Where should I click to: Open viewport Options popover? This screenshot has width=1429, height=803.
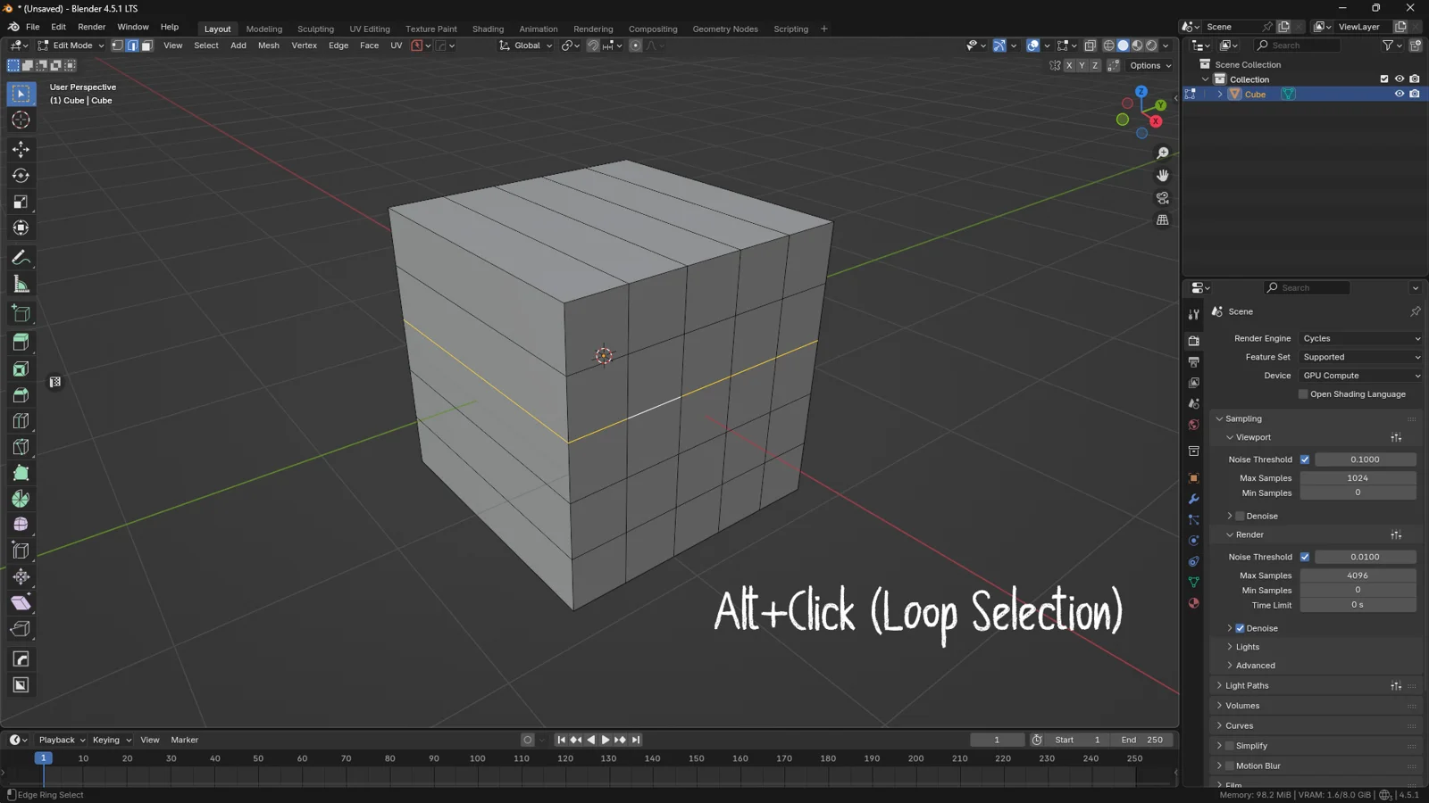pos(1150,65)
